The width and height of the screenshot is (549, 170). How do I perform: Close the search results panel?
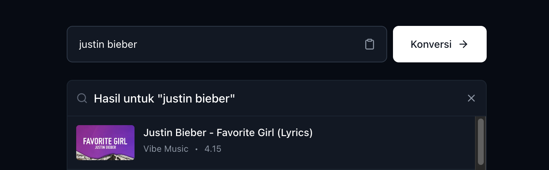coord(471,98)
